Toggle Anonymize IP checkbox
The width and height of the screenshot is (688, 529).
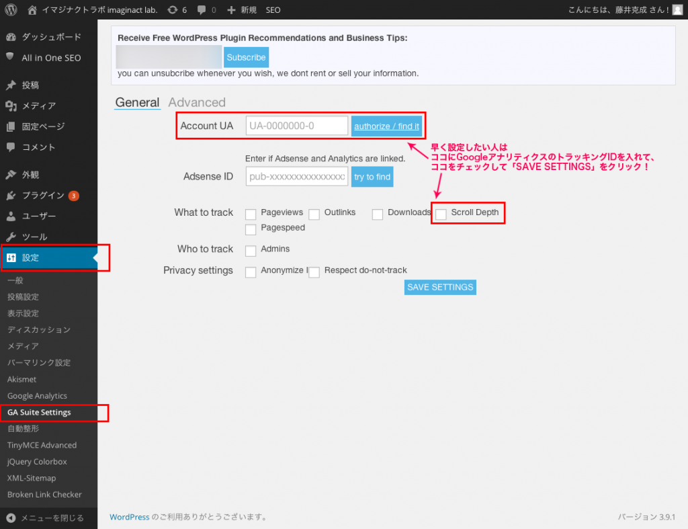coord(251,272)
